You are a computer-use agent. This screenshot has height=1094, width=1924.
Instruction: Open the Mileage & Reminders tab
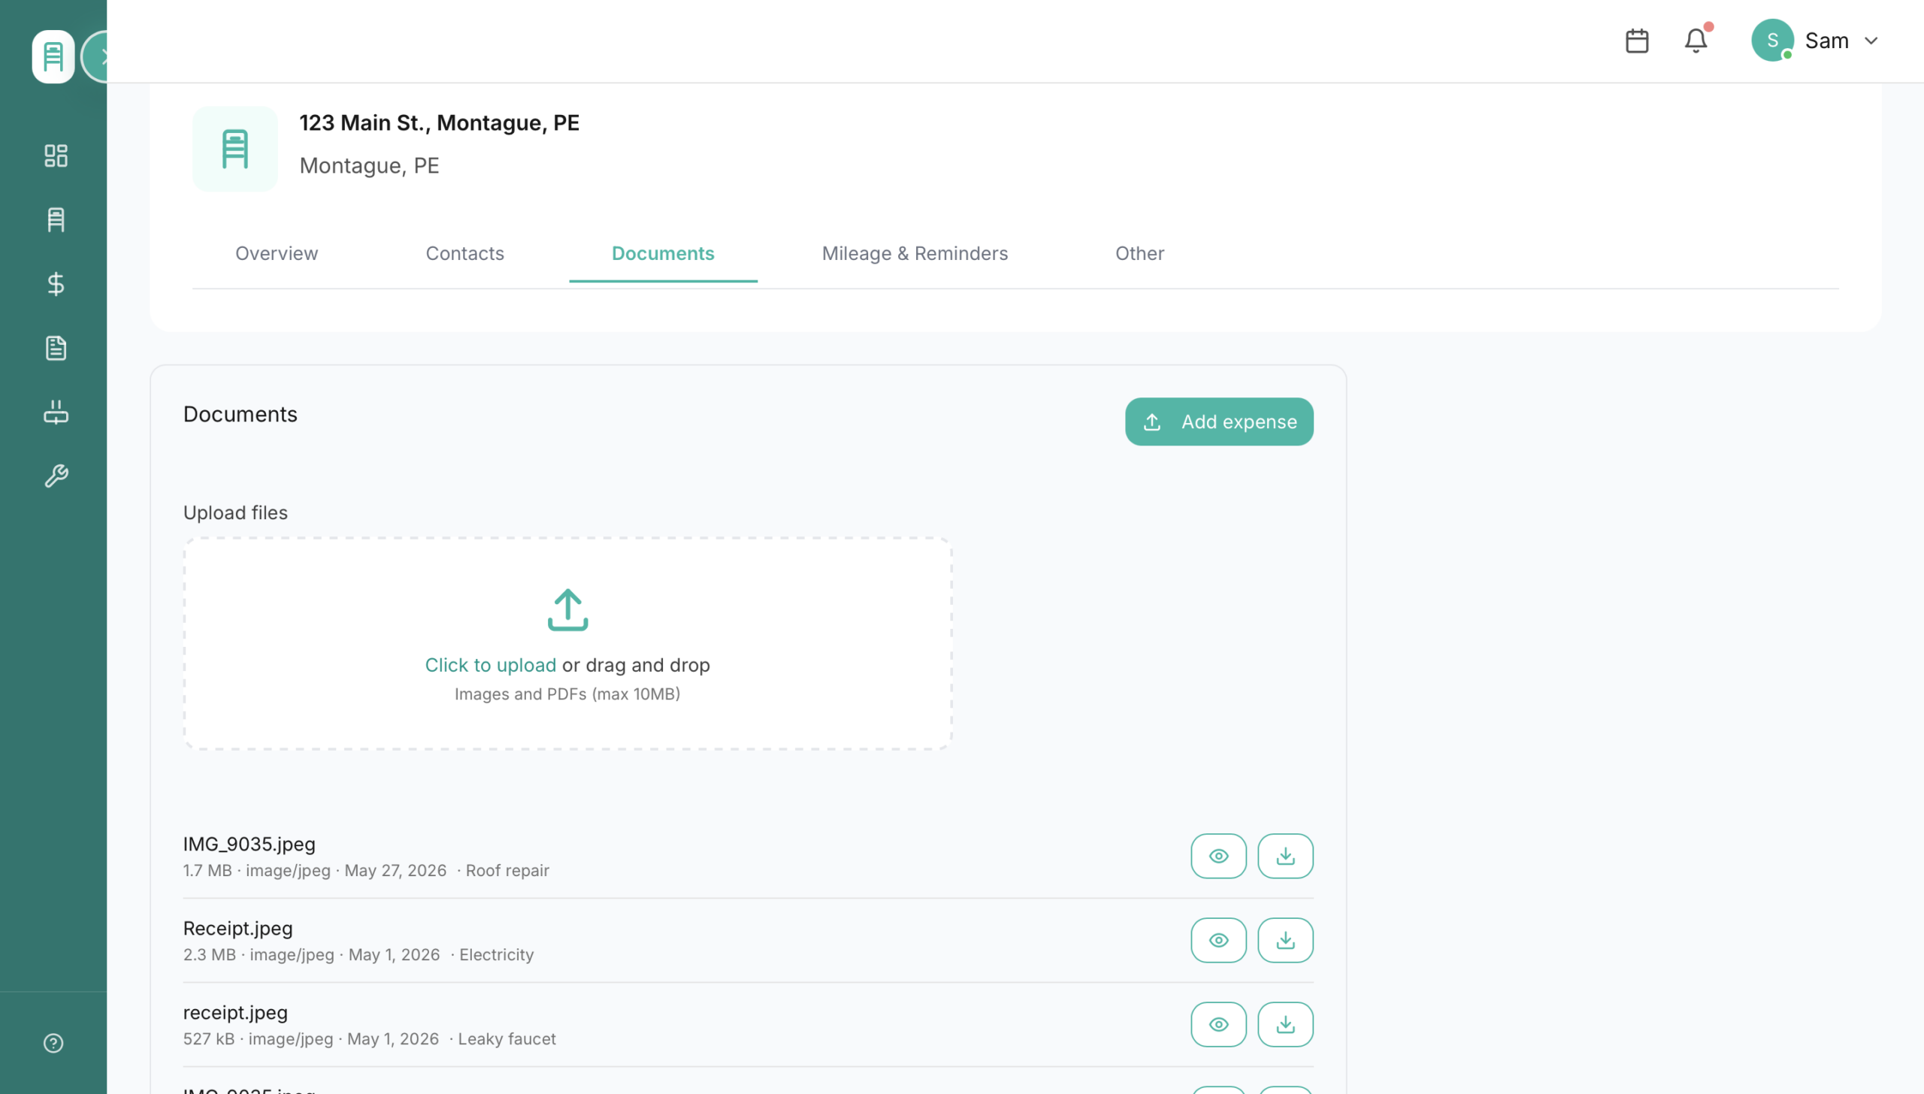(915, 253)
